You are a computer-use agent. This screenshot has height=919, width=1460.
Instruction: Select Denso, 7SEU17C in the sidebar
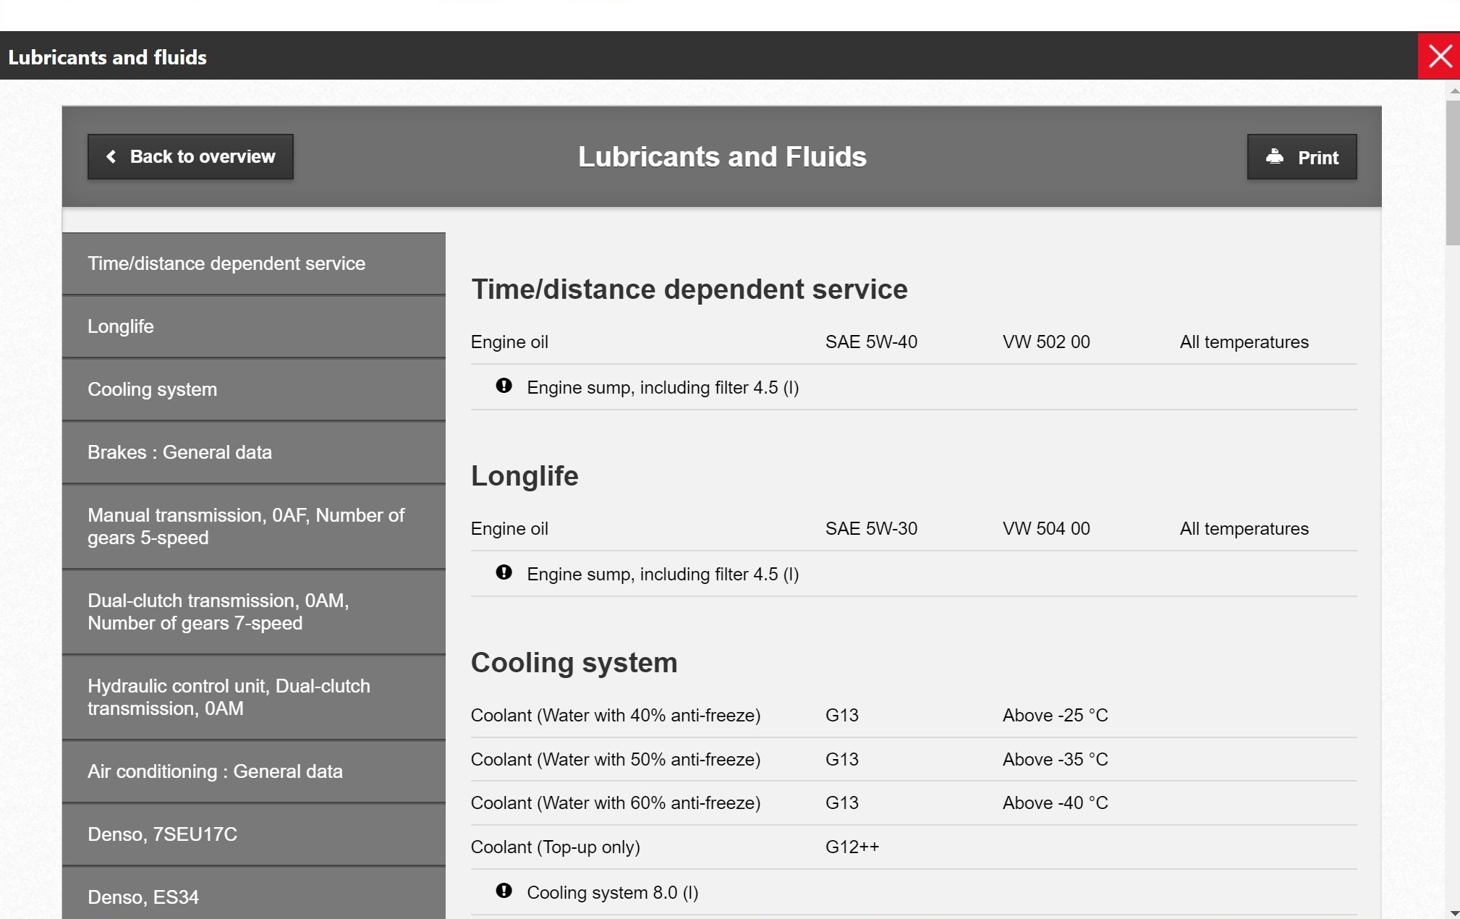click(254, 834)
